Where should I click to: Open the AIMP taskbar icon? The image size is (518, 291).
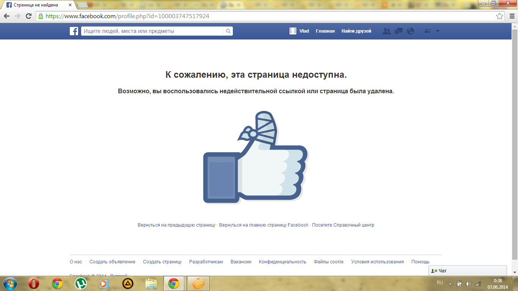(128, 283)
